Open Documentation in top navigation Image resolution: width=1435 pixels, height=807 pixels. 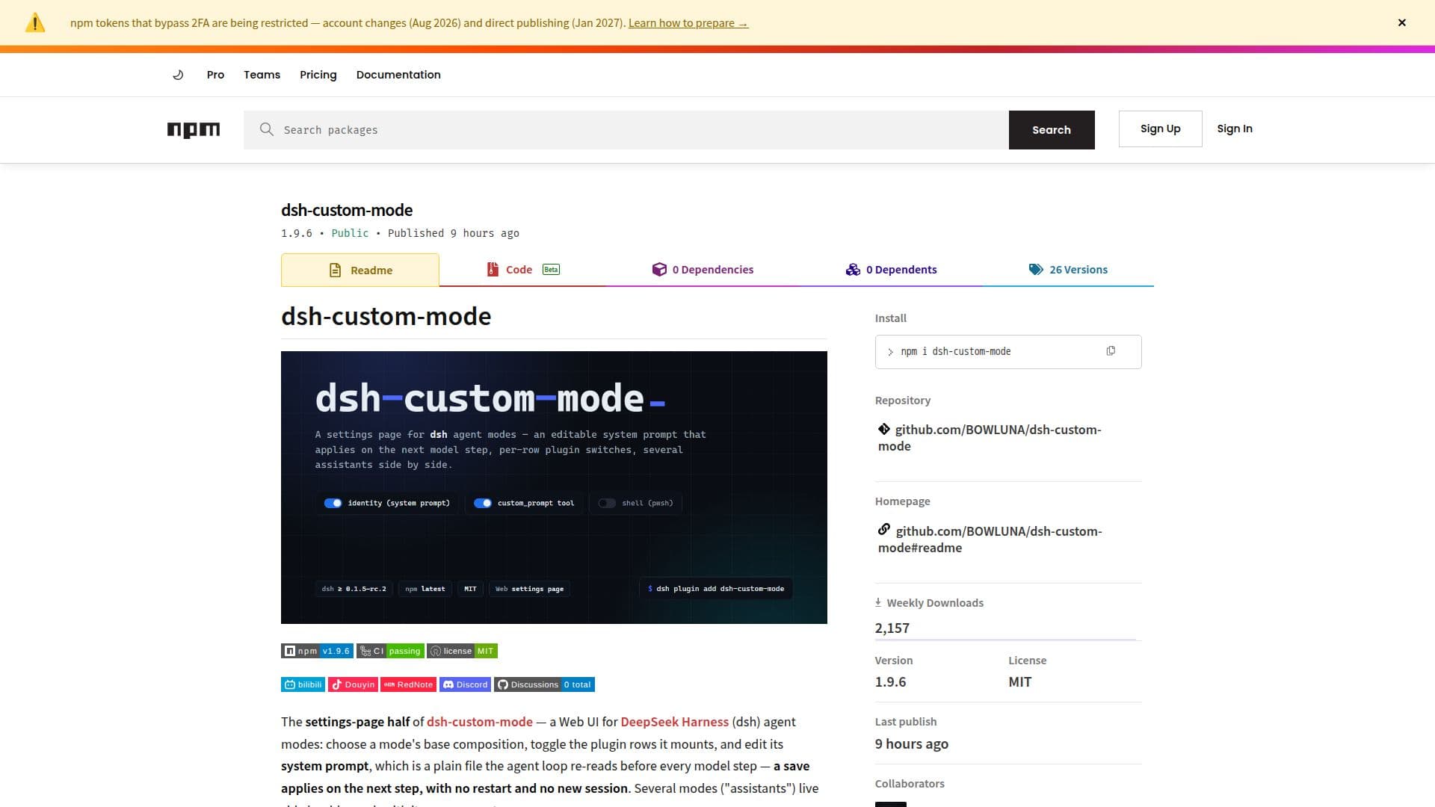pos(398,75)
